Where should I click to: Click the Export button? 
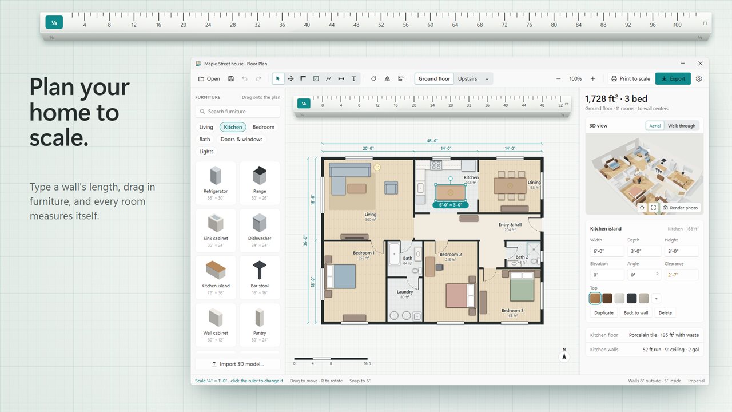[x=673, y=79]
